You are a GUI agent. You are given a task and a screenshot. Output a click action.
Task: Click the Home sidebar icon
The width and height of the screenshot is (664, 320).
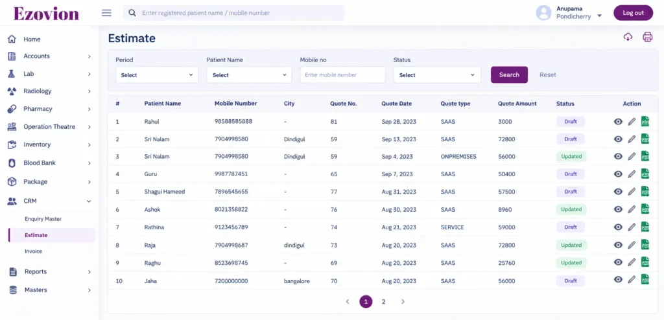(x=12, y=39)
